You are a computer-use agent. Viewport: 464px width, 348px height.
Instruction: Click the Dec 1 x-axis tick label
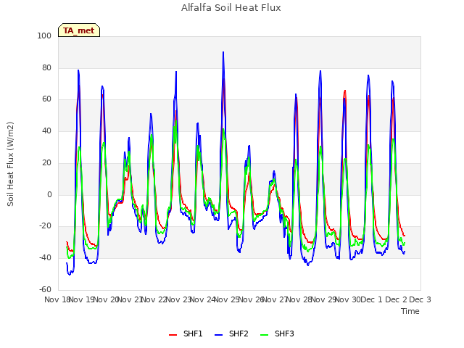coord(372,299)
